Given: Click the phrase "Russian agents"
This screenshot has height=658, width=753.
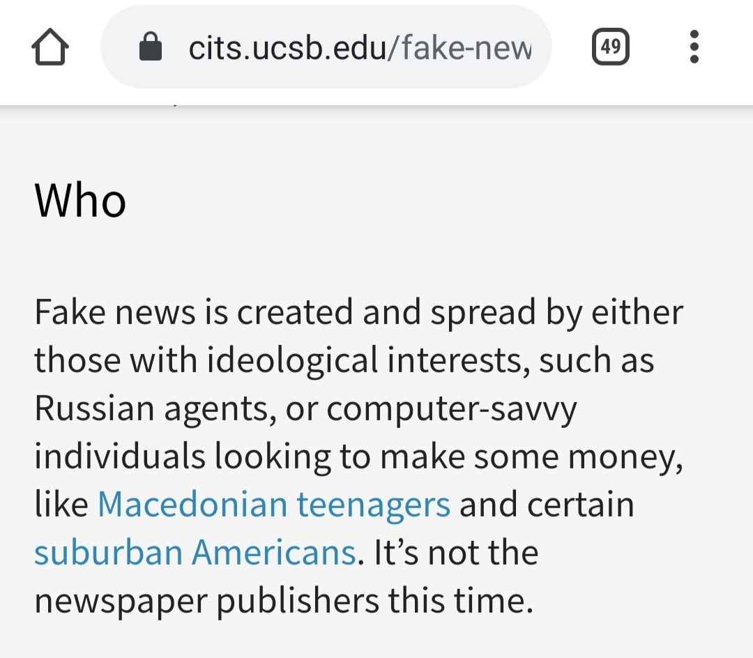Looking at the screenshot, I should point(151,408).
